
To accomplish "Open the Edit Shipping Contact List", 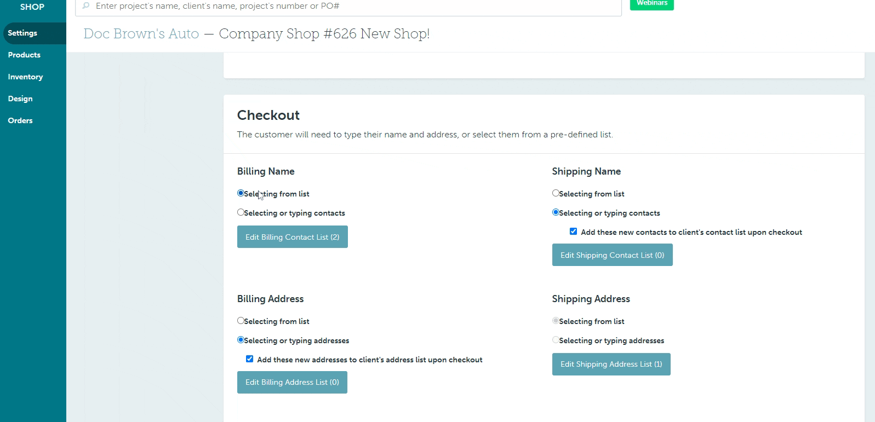I will pyautogui.click(x=612, y=255).
